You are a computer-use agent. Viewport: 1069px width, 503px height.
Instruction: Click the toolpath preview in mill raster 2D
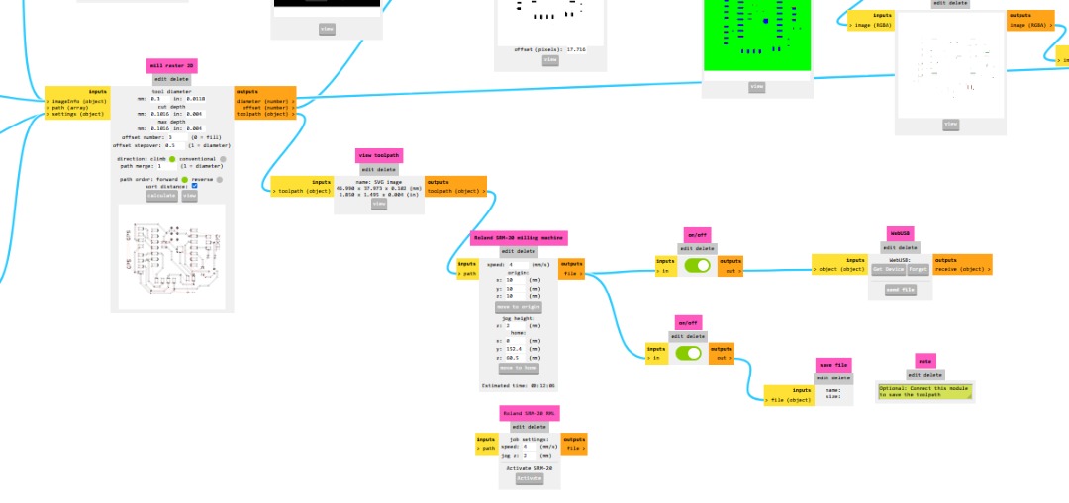(172, 257)
